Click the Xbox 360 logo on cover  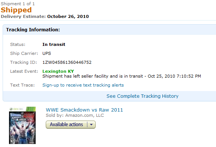[16, 109]
